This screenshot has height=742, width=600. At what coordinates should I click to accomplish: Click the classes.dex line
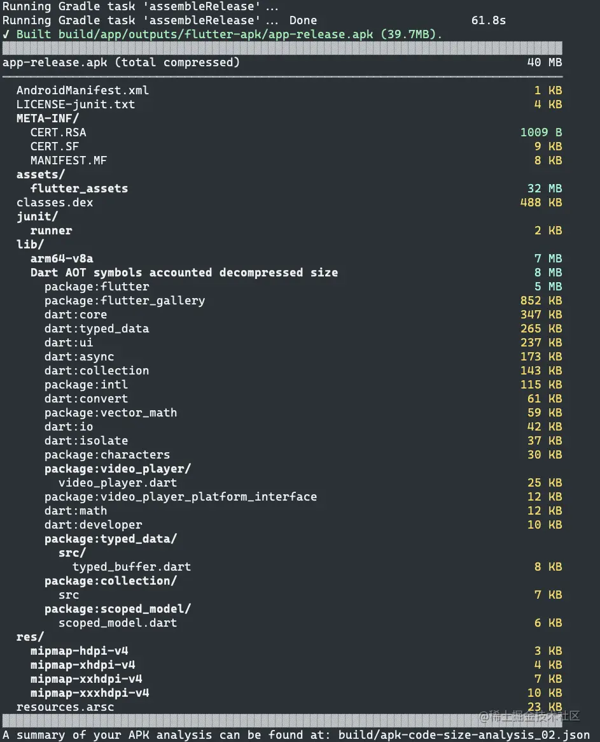pyautogui.click(x=290, y=203)
